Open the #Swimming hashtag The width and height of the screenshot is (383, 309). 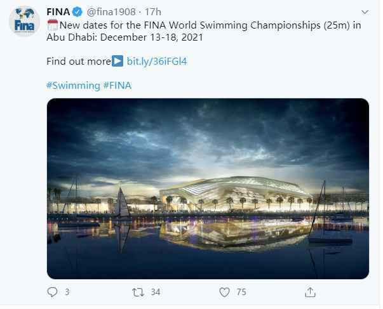[x=73, y=86]
